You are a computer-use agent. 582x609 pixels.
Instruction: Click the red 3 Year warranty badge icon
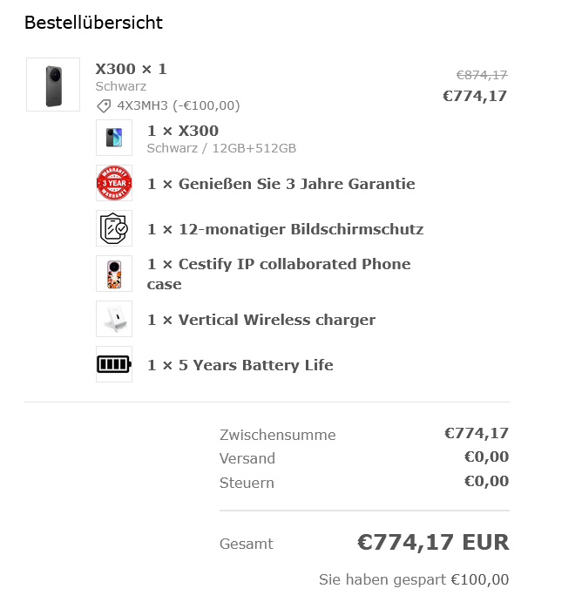click(114, 184)
